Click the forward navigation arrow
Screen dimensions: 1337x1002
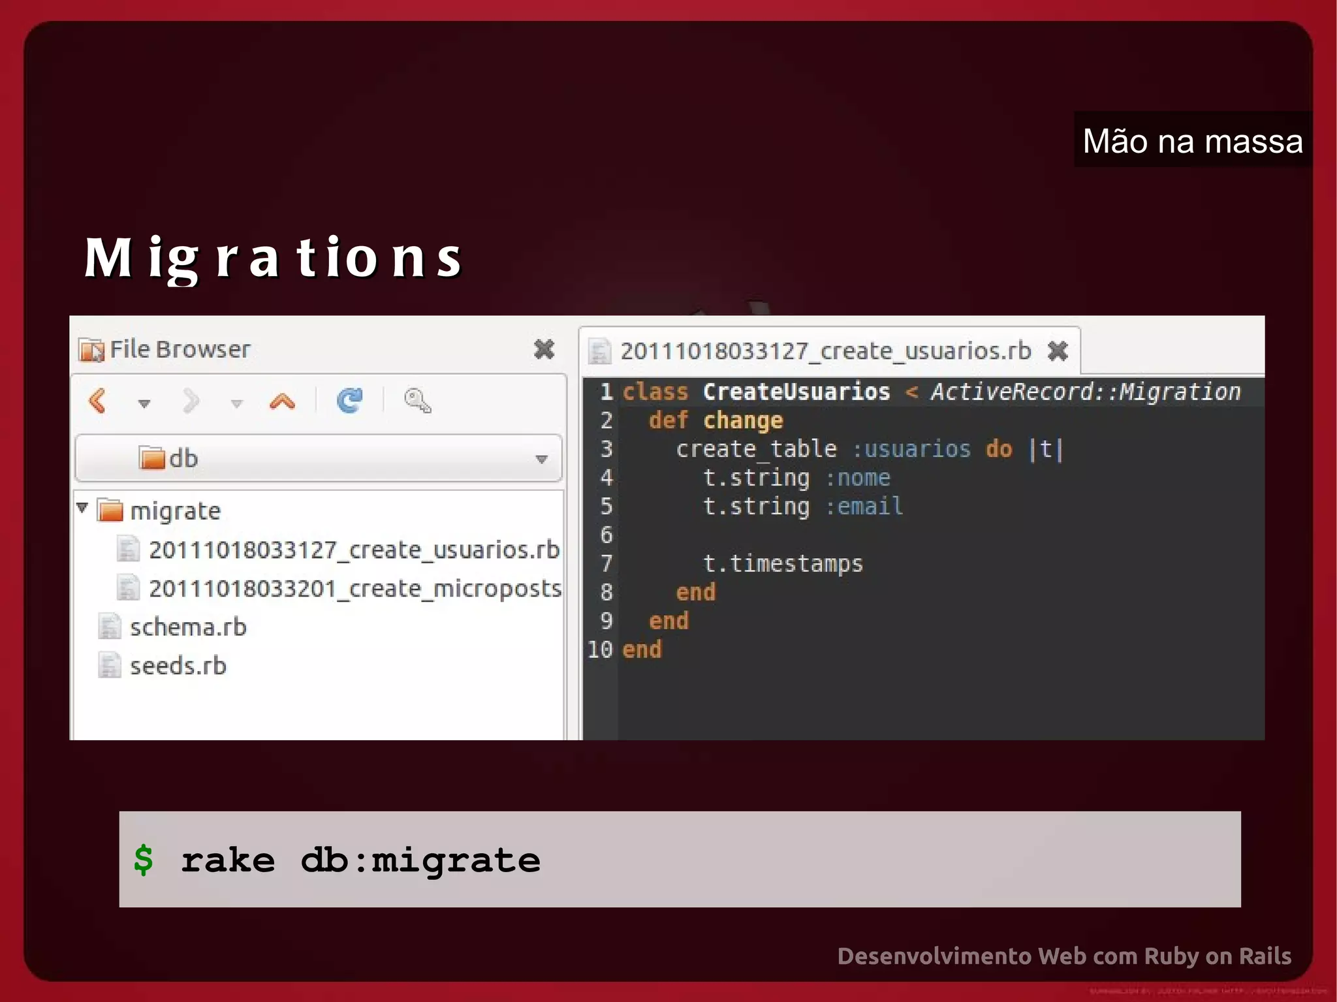point(191,401)
